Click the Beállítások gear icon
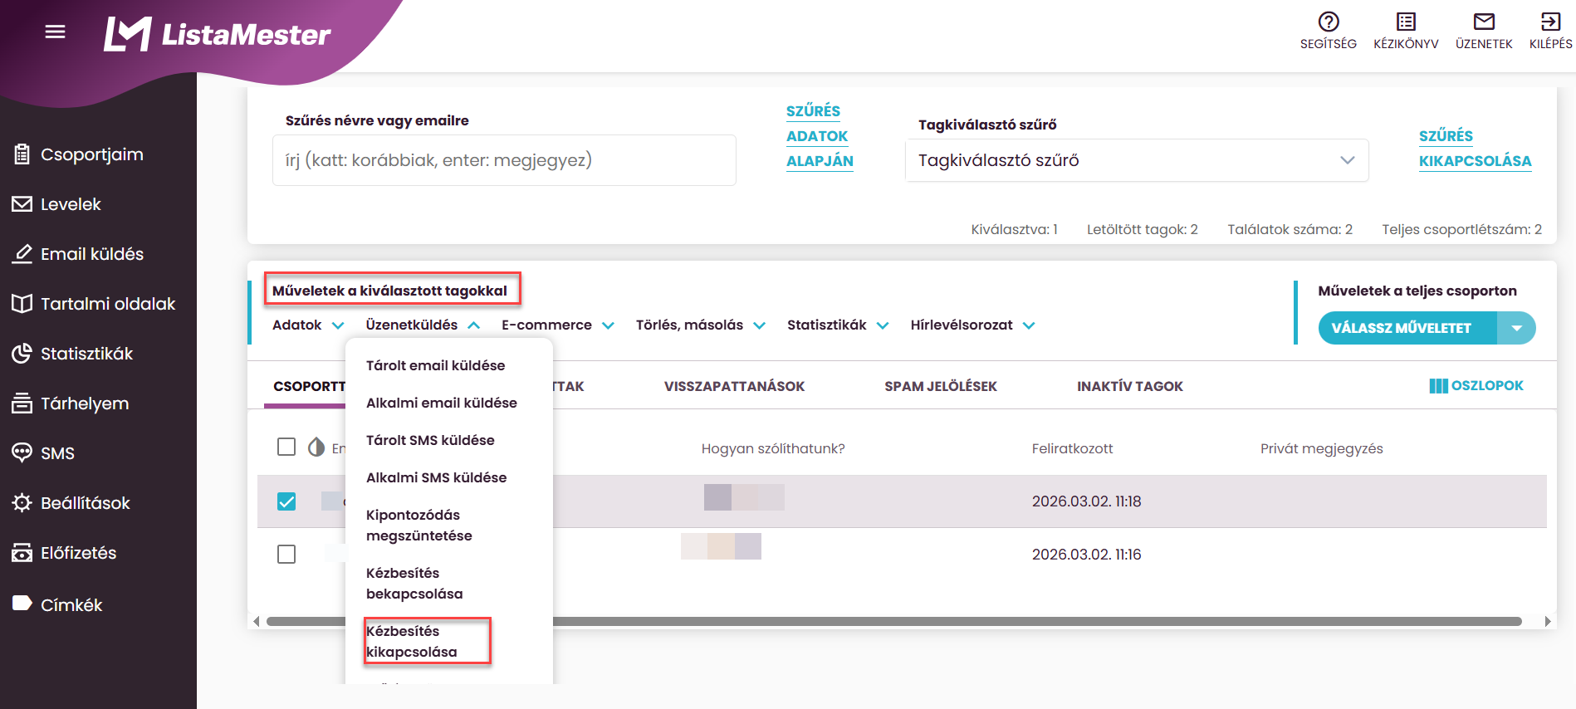The height and width of the screenshot is (709, 1576). point(22,503)
